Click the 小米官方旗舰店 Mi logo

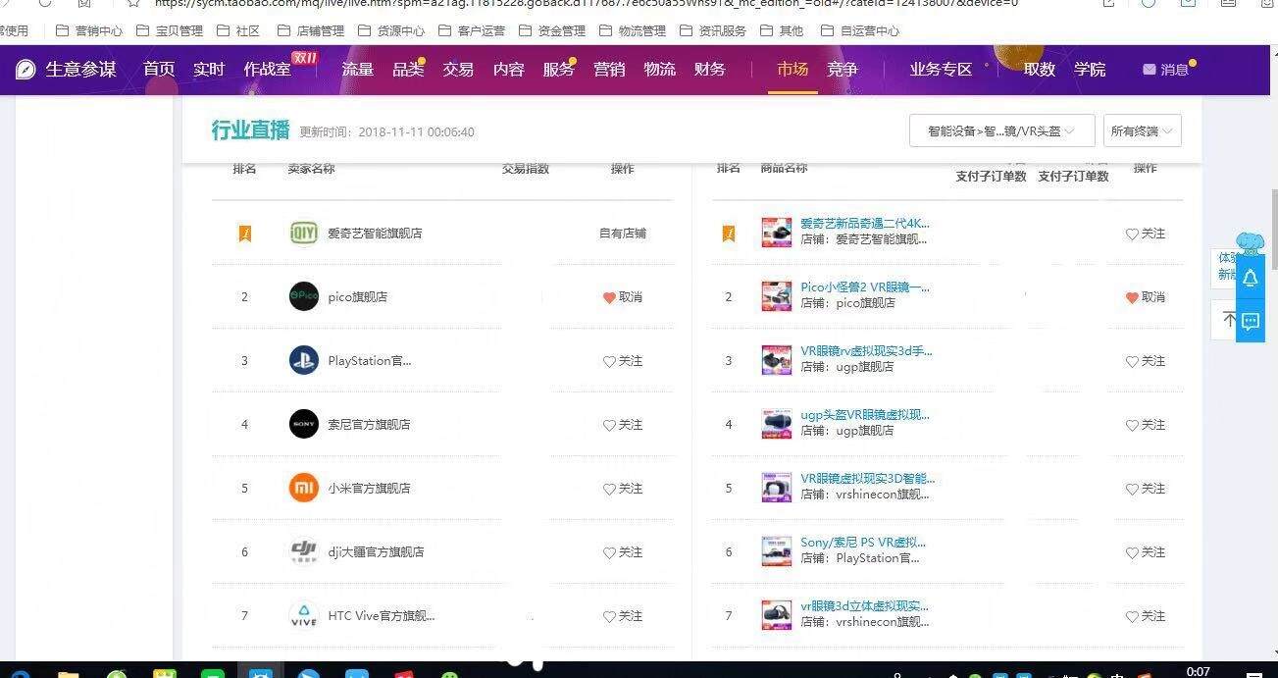pos(304,488)
